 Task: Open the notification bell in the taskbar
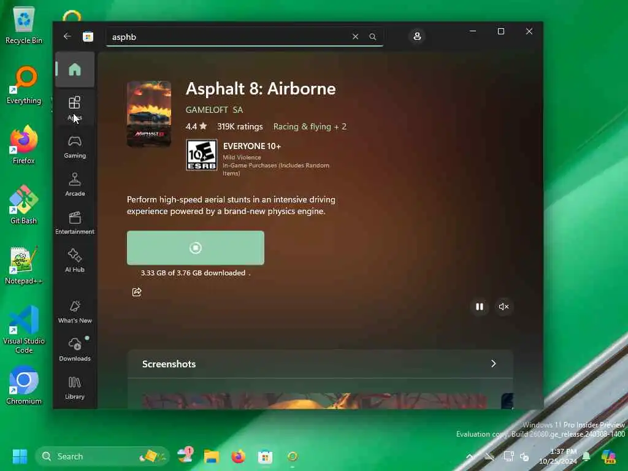click(x=586, y=456)
